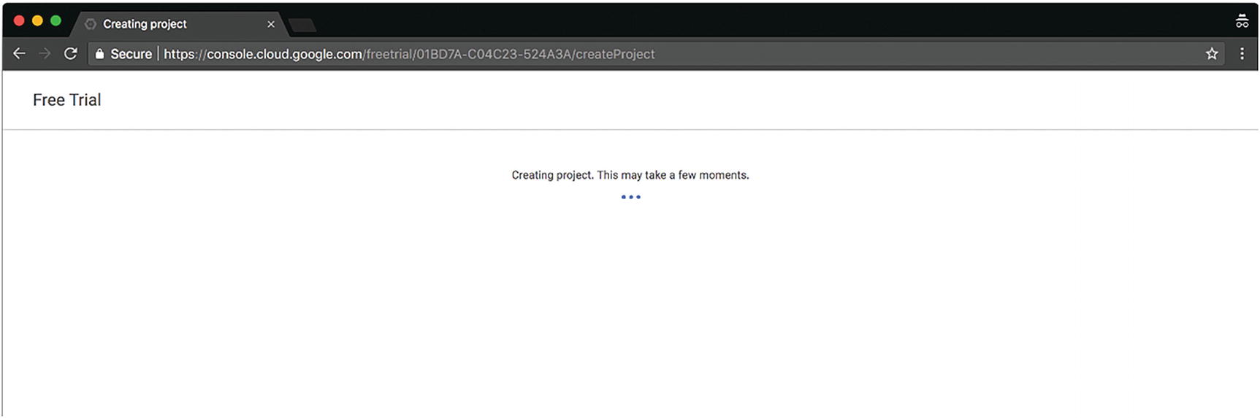Click the favicon on the Creating project tab
This screenshot has height=418, width=1260.
[x=91, y=24]
